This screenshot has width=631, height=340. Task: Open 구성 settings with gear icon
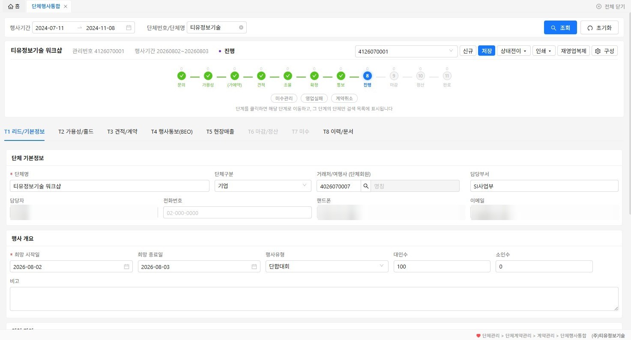pyautogui.click(x=604, y=51)
